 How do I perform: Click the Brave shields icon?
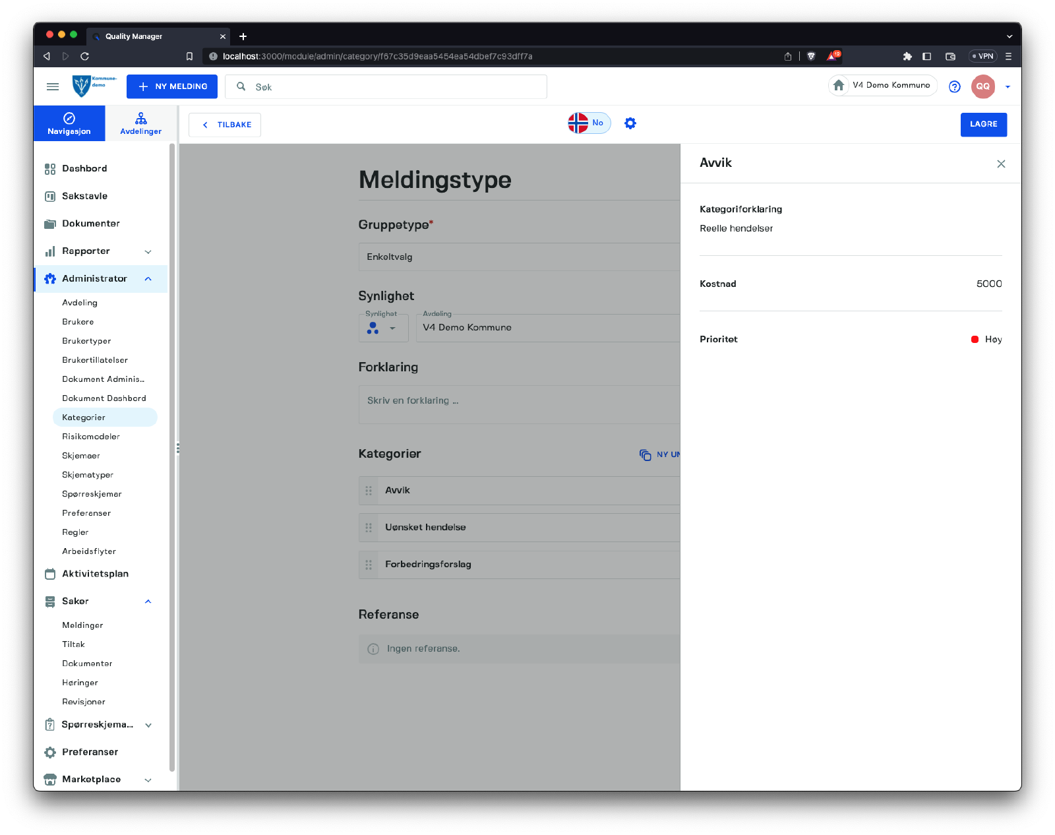click(x=811, y=57)
